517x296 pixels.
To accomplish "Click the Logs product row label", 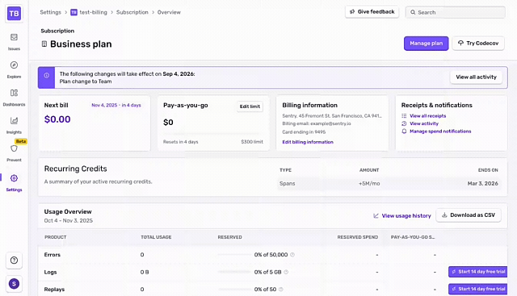I will 50,272.
